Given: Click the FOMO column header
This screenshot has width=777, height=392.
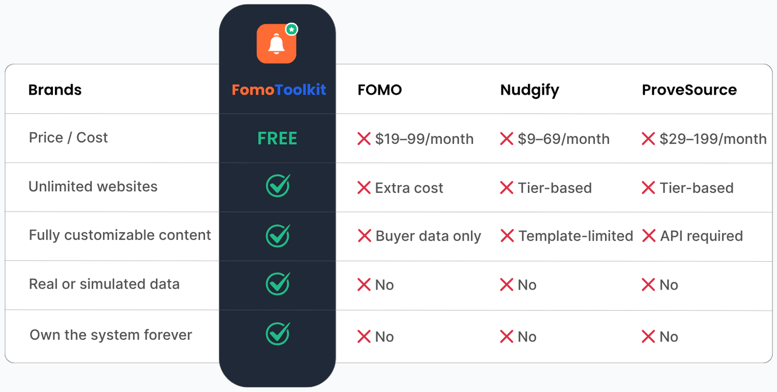Looking at the screenshot, I should 380,90.
